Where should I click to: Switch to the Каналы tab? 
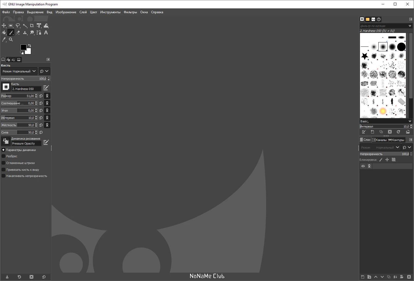[x=379, y=140]
